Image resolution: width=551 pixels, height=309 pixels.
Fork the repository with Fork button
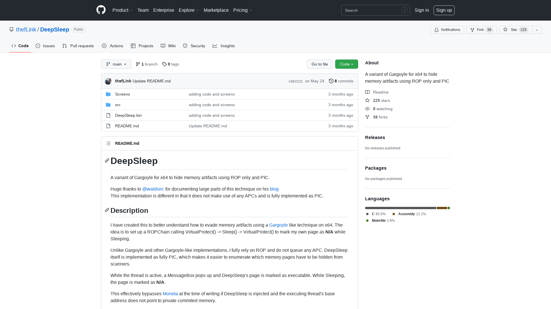[482, 30]
